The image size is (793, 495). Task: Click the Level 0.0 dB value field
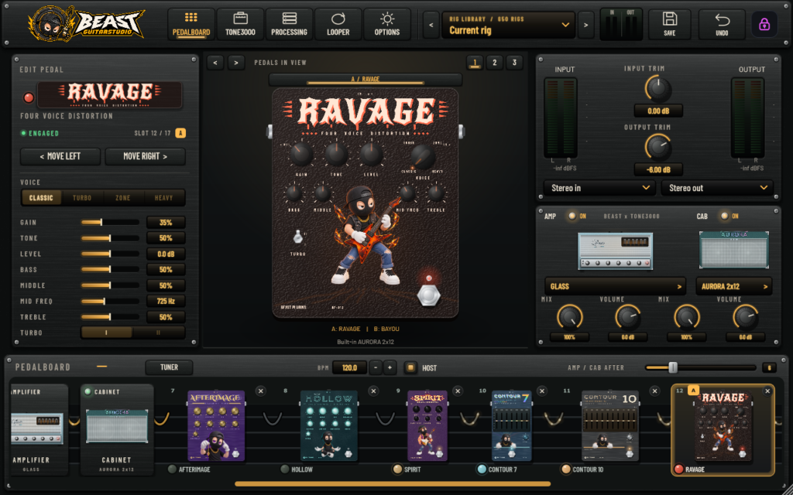[x=166, y=254]
